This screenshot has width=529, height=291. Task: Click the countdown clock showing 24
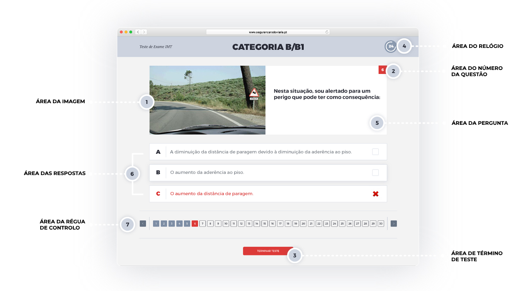(391, 46)
